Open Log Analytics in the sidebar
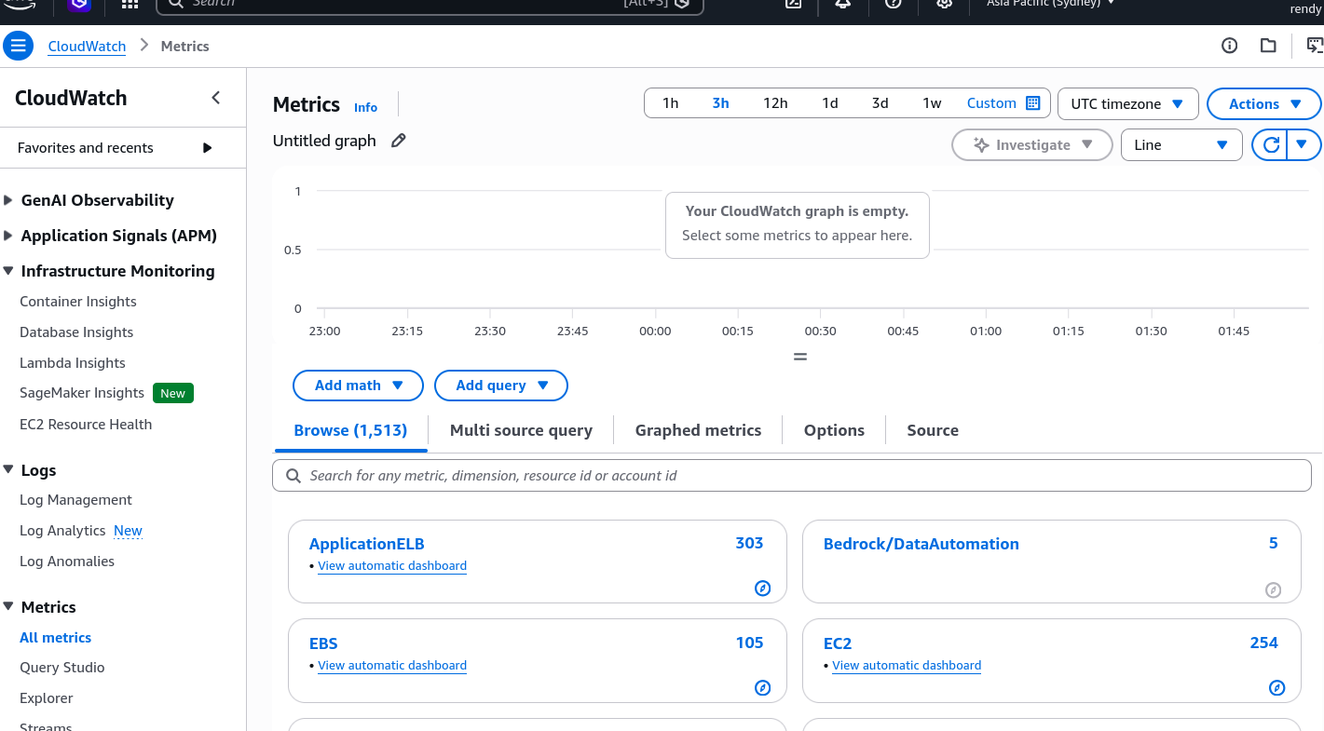 62,531
